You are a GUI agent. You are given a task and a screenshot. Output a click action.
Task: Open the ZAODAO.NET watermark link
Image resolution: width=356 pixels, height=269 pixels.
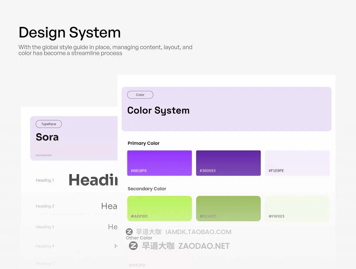(x=204, y=246)
